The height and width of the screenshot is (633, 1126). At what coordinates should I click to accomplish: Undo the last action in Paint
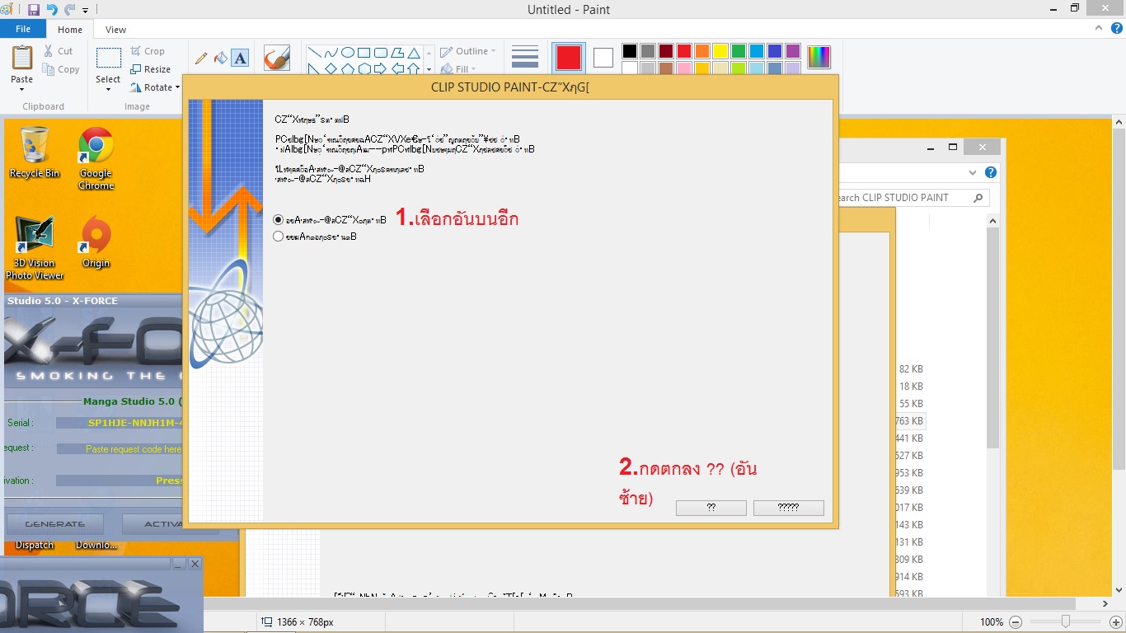point(52,10)
